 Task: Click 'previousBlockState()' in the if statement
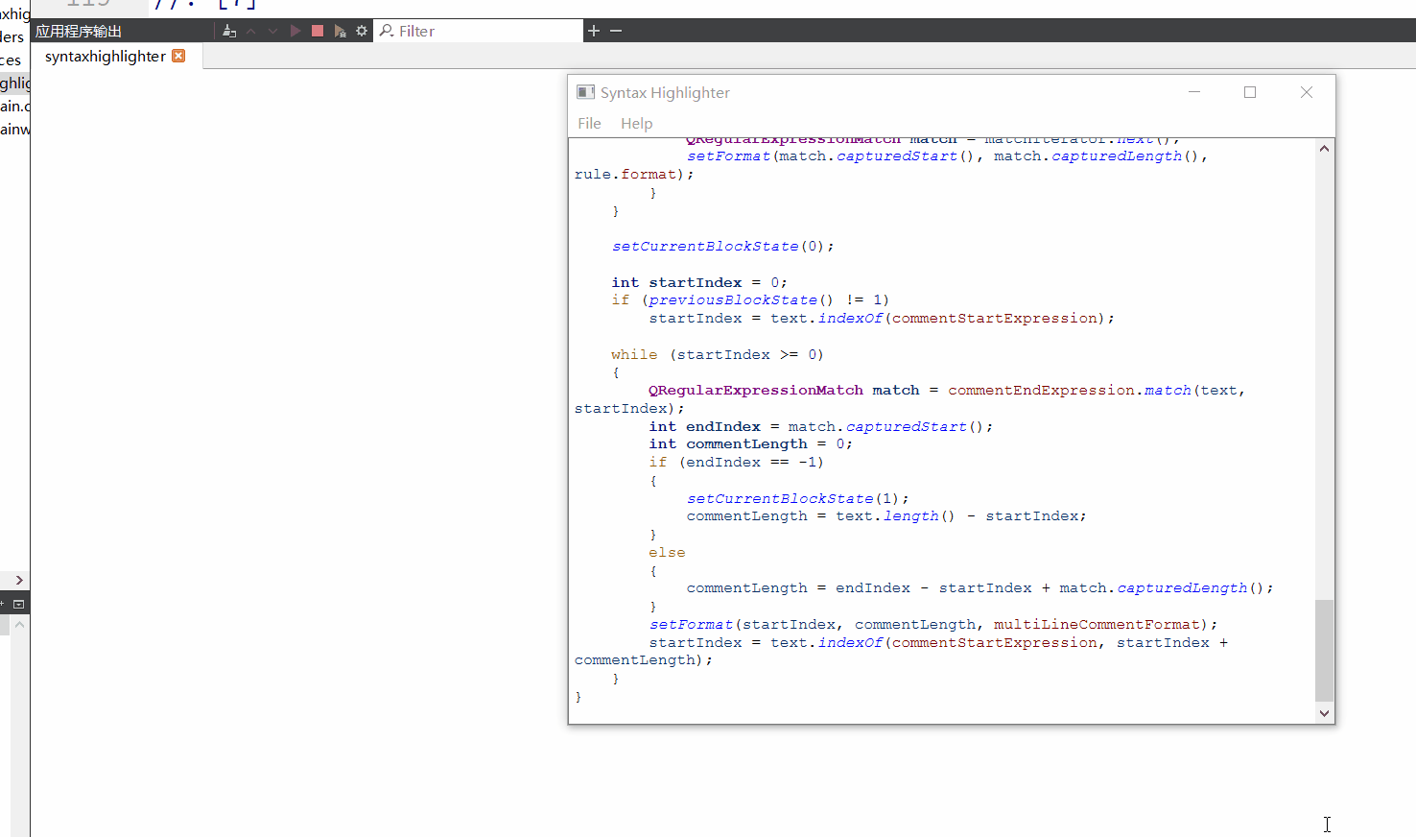(x=742, y=300)
